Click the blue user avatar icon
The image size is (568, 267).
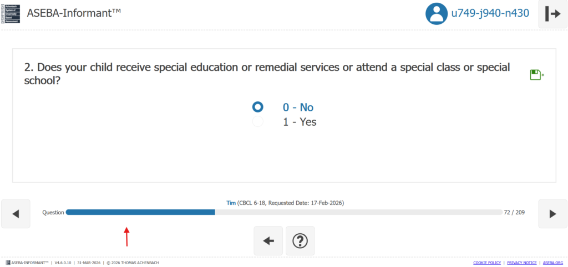[437, 14]
